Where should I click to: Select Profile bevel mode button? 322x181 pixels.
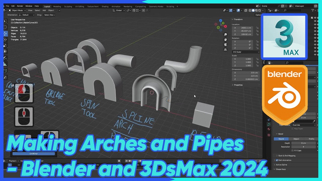(x=311, y=139)
